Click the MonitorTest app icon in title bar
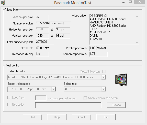The image size is (147, 125). point(3,3)
